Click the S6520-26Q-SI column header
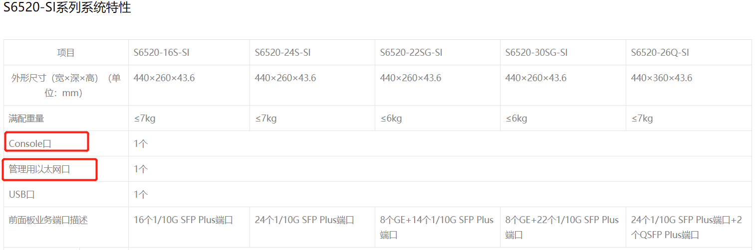 [660, 53]
